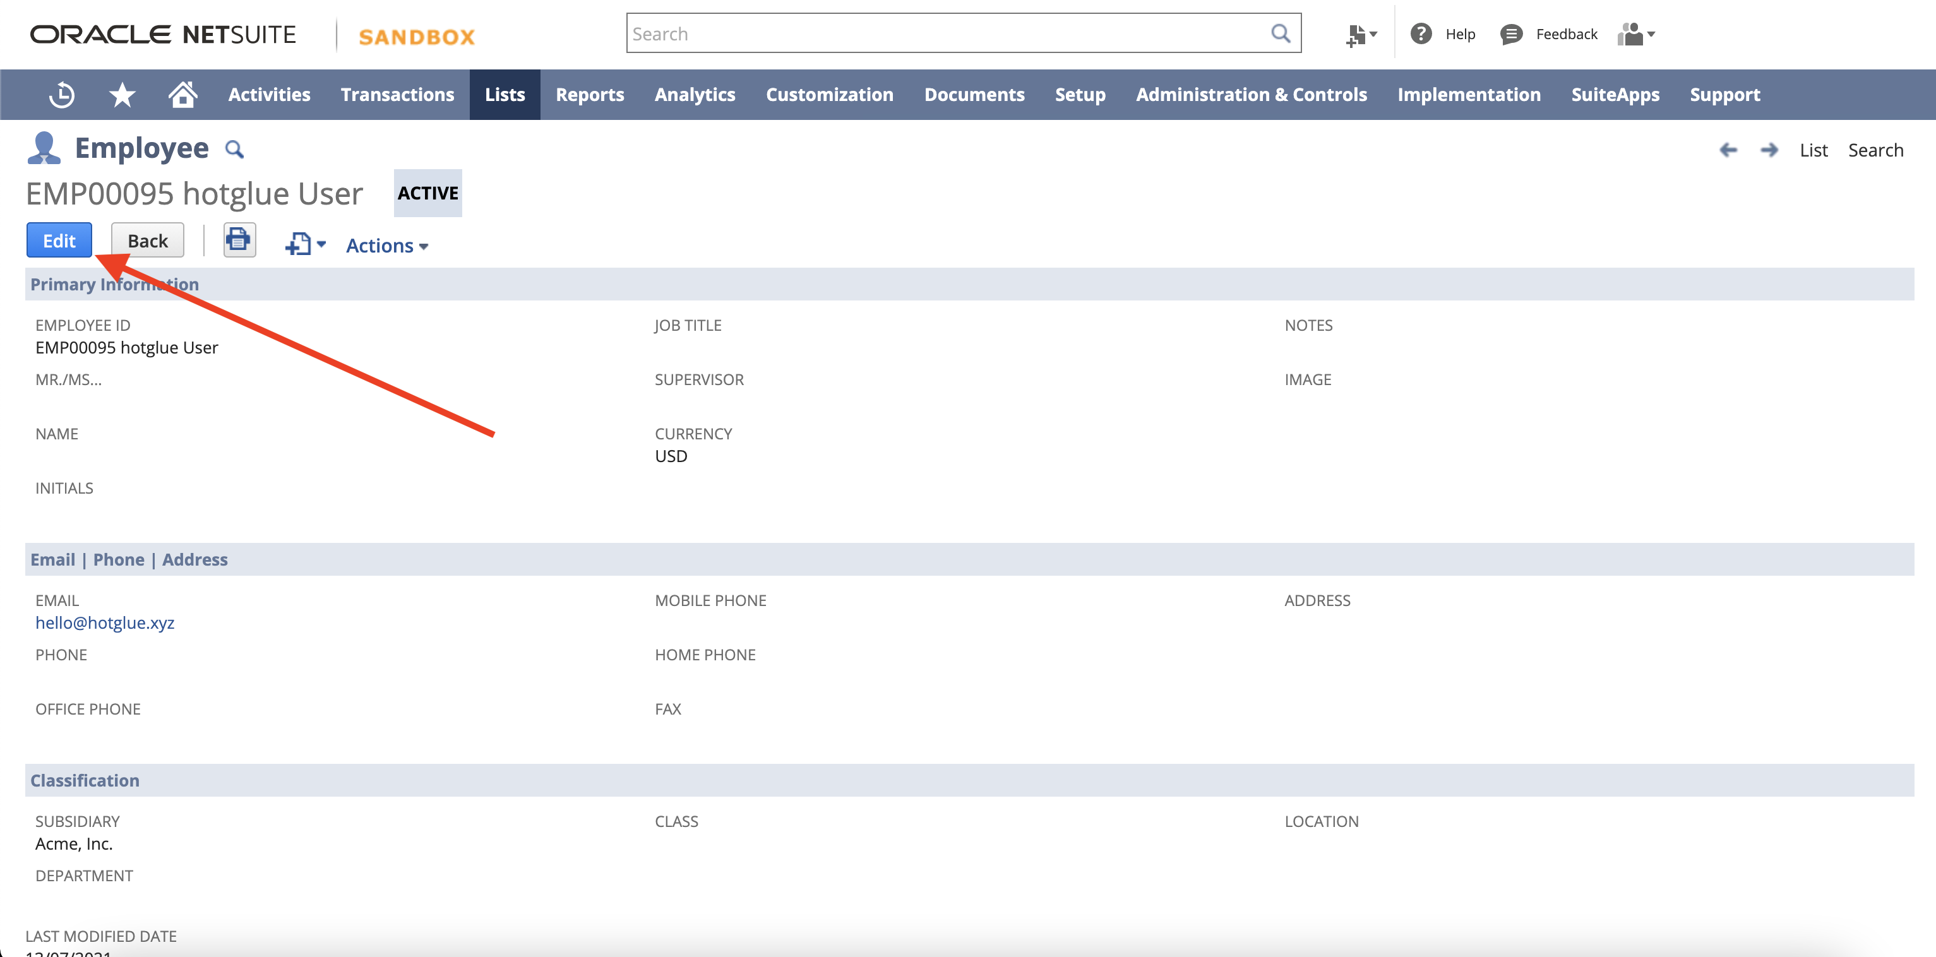
Task: Open the Customization menu
Action: click(x=830, y=95)
